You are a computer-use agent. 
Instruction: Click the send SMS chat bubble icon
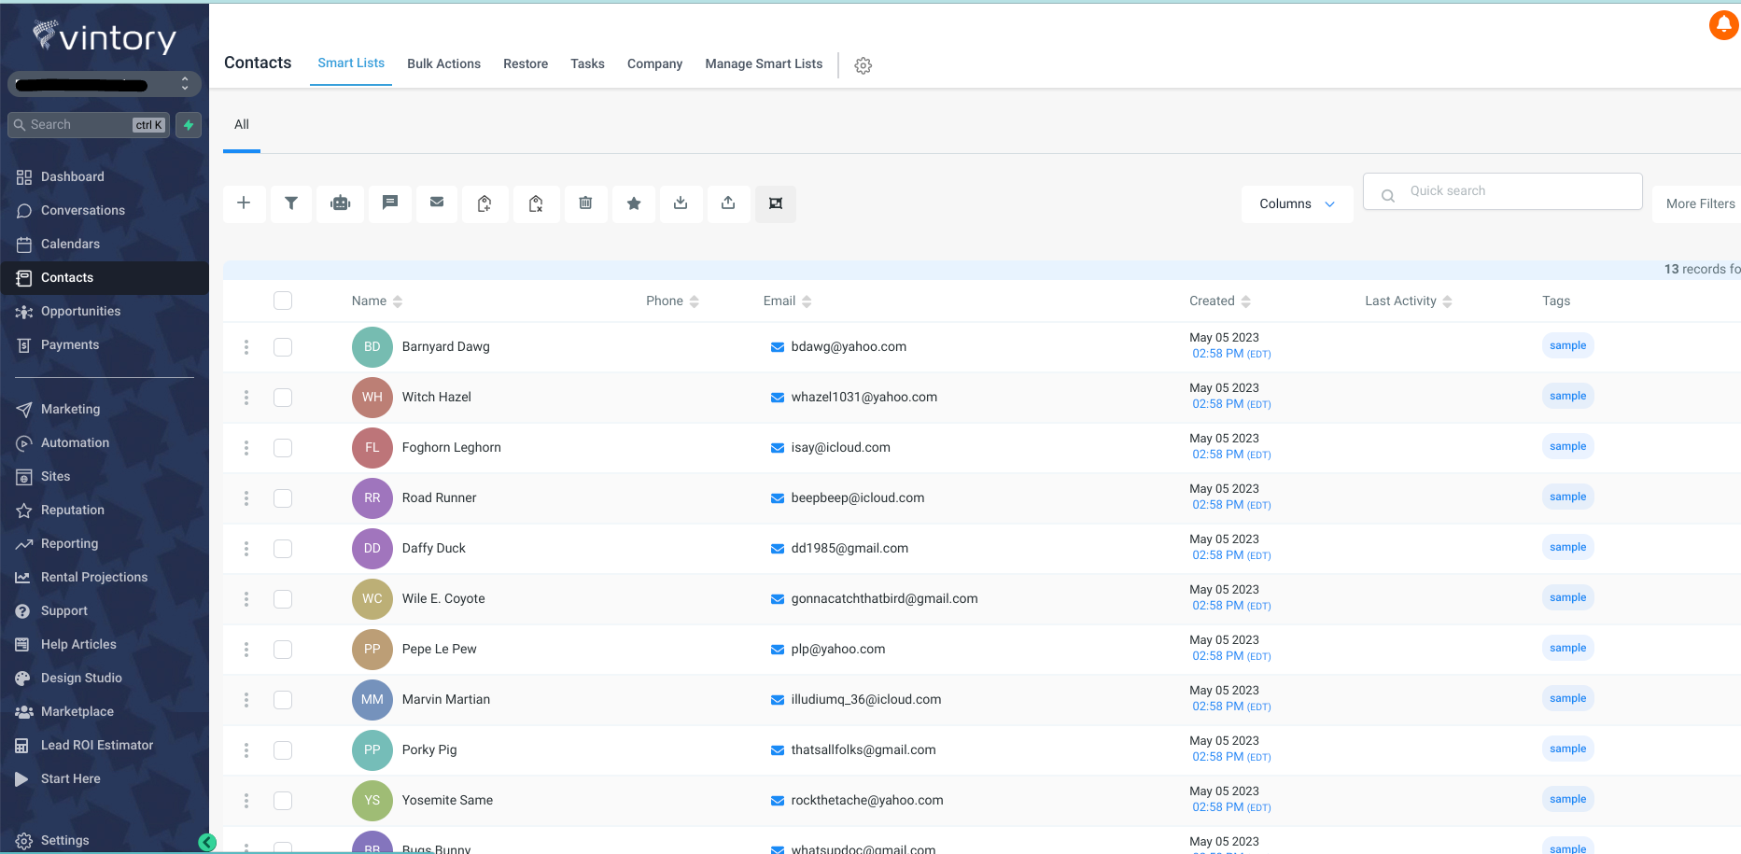(390, 203)
